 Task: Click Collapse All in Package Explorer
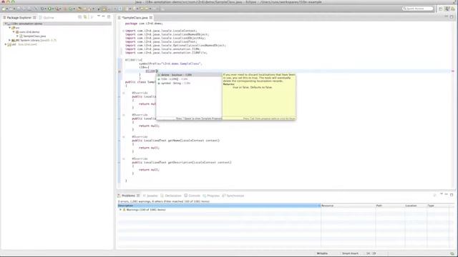point(79,17)
